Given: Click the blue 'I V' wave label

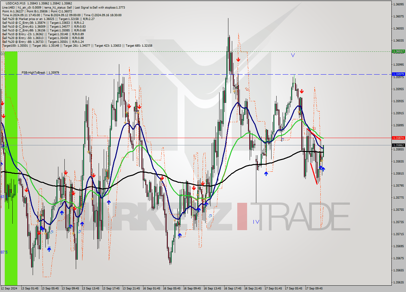Looking at the screenshot, I should [x=256, y=222].
